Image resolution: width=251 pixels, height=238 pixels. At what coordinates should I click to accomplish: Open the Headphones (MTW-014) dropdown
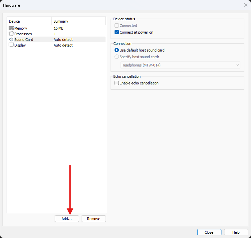coord(180,65)
